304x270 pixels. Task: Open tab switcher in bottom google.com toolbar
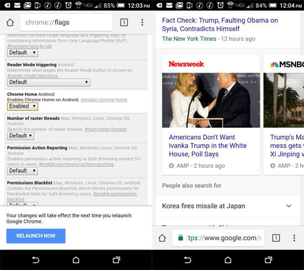[x=276, y=238]
